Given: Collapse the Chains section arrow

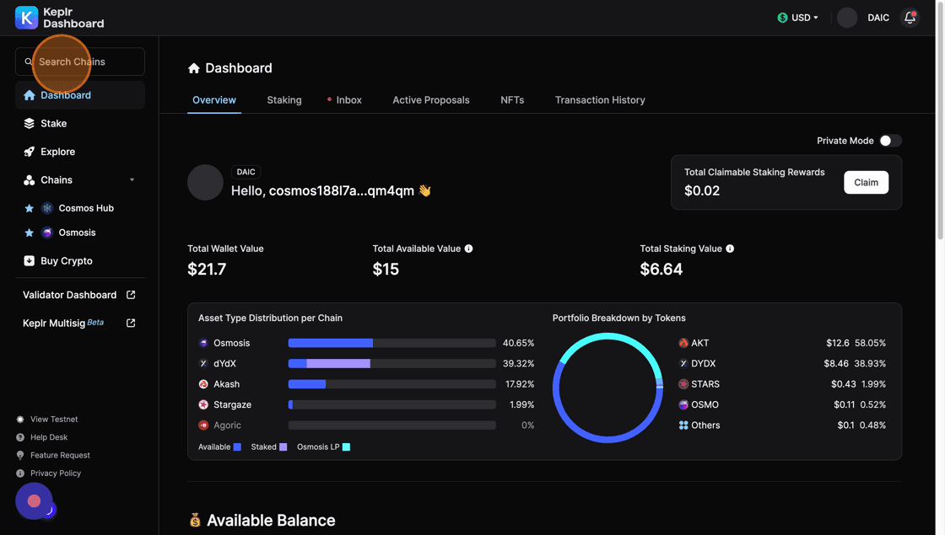Looking at the screenshot, I should (x=132, y=180).
